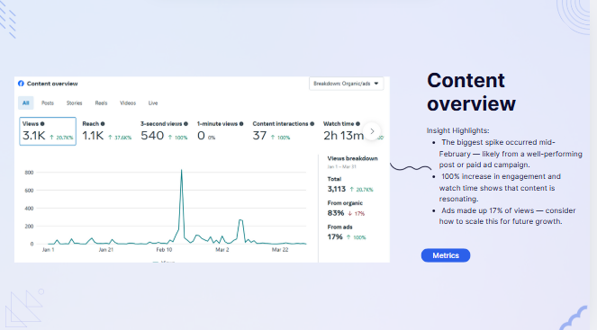Click the info icon beside 3-second views
The width and height of the screenshot is (597, 330).
tap(185, 124)
